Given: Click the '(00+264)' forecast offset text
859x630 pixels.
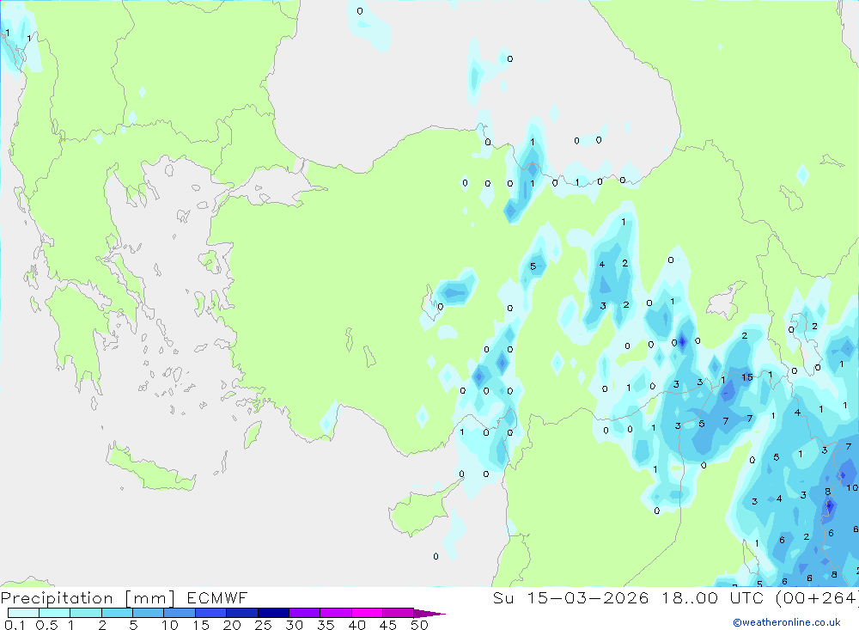Looking at the screenshot, I should (817, 598).
